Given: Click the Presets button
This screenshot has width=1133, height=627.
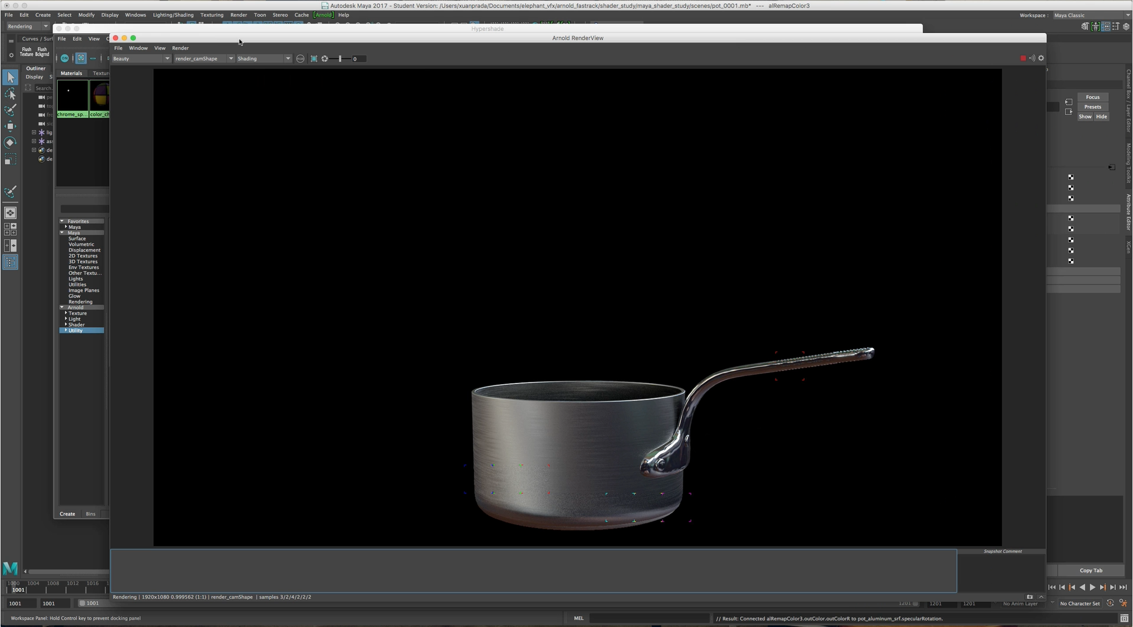Looking at the screenshot, I should 1092,107.
